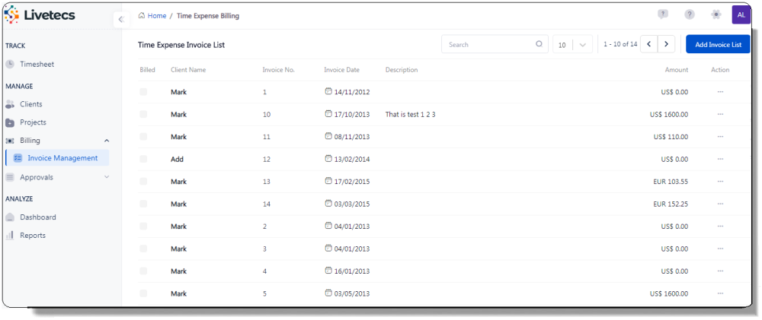Toggle Billed checkbox for invoice 2
Image resolution: width=762 pixels, height=320 pixels.
coord(143,227)
